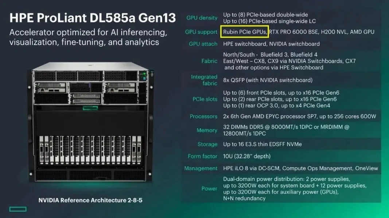Click the 'Integrated fabric' label

point(204,80)
